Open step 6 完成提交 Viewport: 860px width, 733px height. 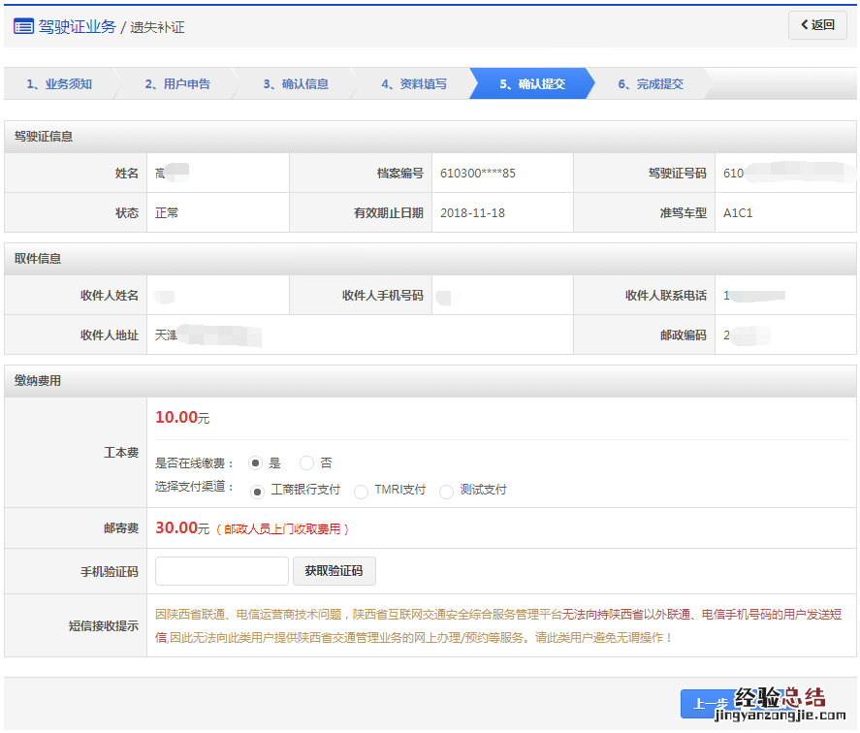pyautogui.click(x=650, y=84)
